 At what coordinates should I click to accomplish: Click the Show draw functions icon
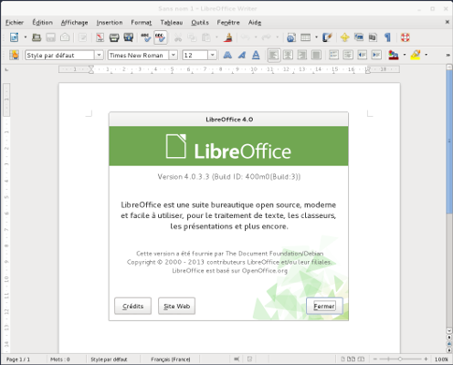click(327, 37)
